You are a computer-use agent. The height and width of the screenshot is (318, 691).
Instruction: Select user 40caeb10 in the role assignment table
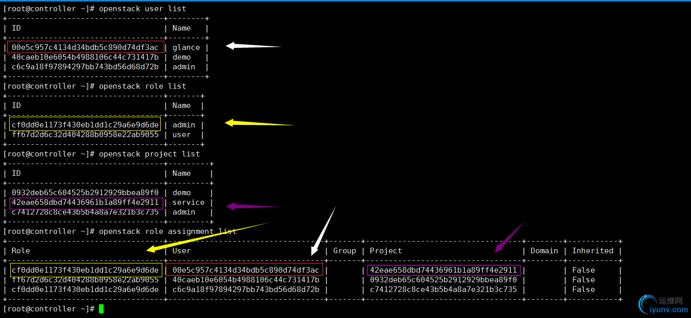click(x=246, y=280)
